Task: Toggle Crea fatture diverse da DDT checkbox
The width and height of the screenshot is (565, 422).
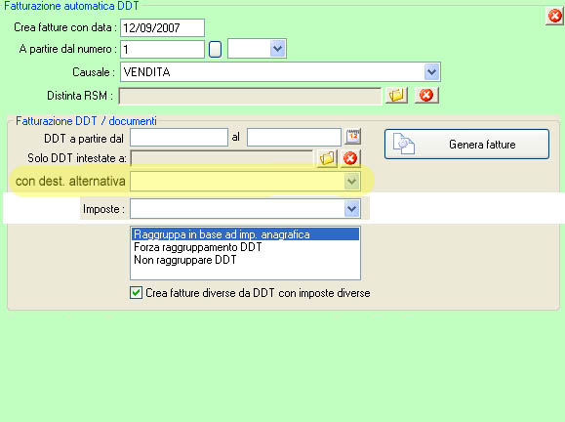Action: (x=136, y=293)
